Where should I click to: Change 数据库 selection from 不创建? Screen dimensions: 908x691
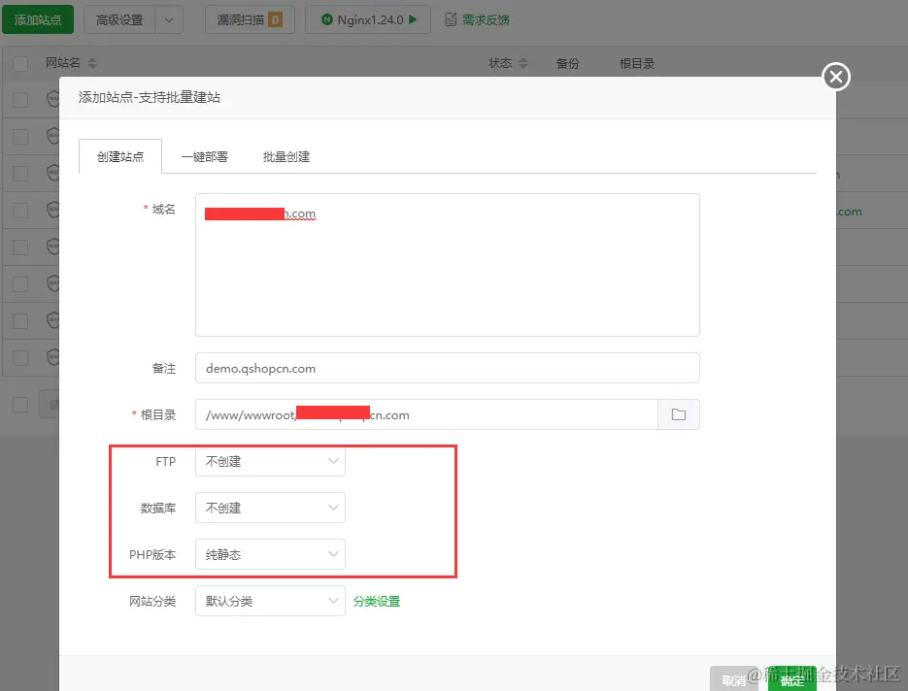tap(269, 508)
